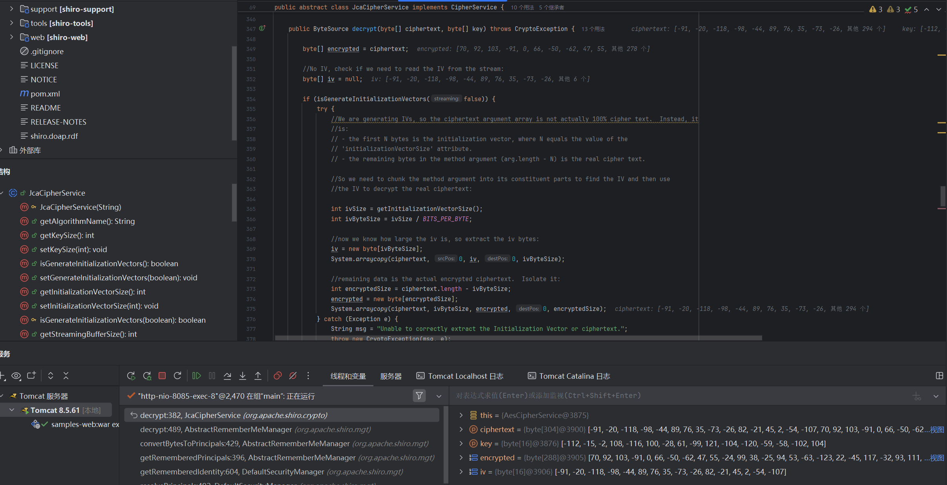
Task: Open the thread selector dropdown arrow
Action: [x=439, y=396]
